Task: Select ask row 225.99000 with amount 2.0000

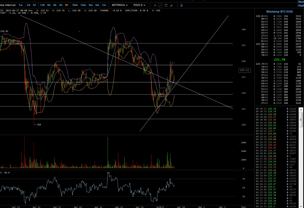Action: [x=278, y=44]
